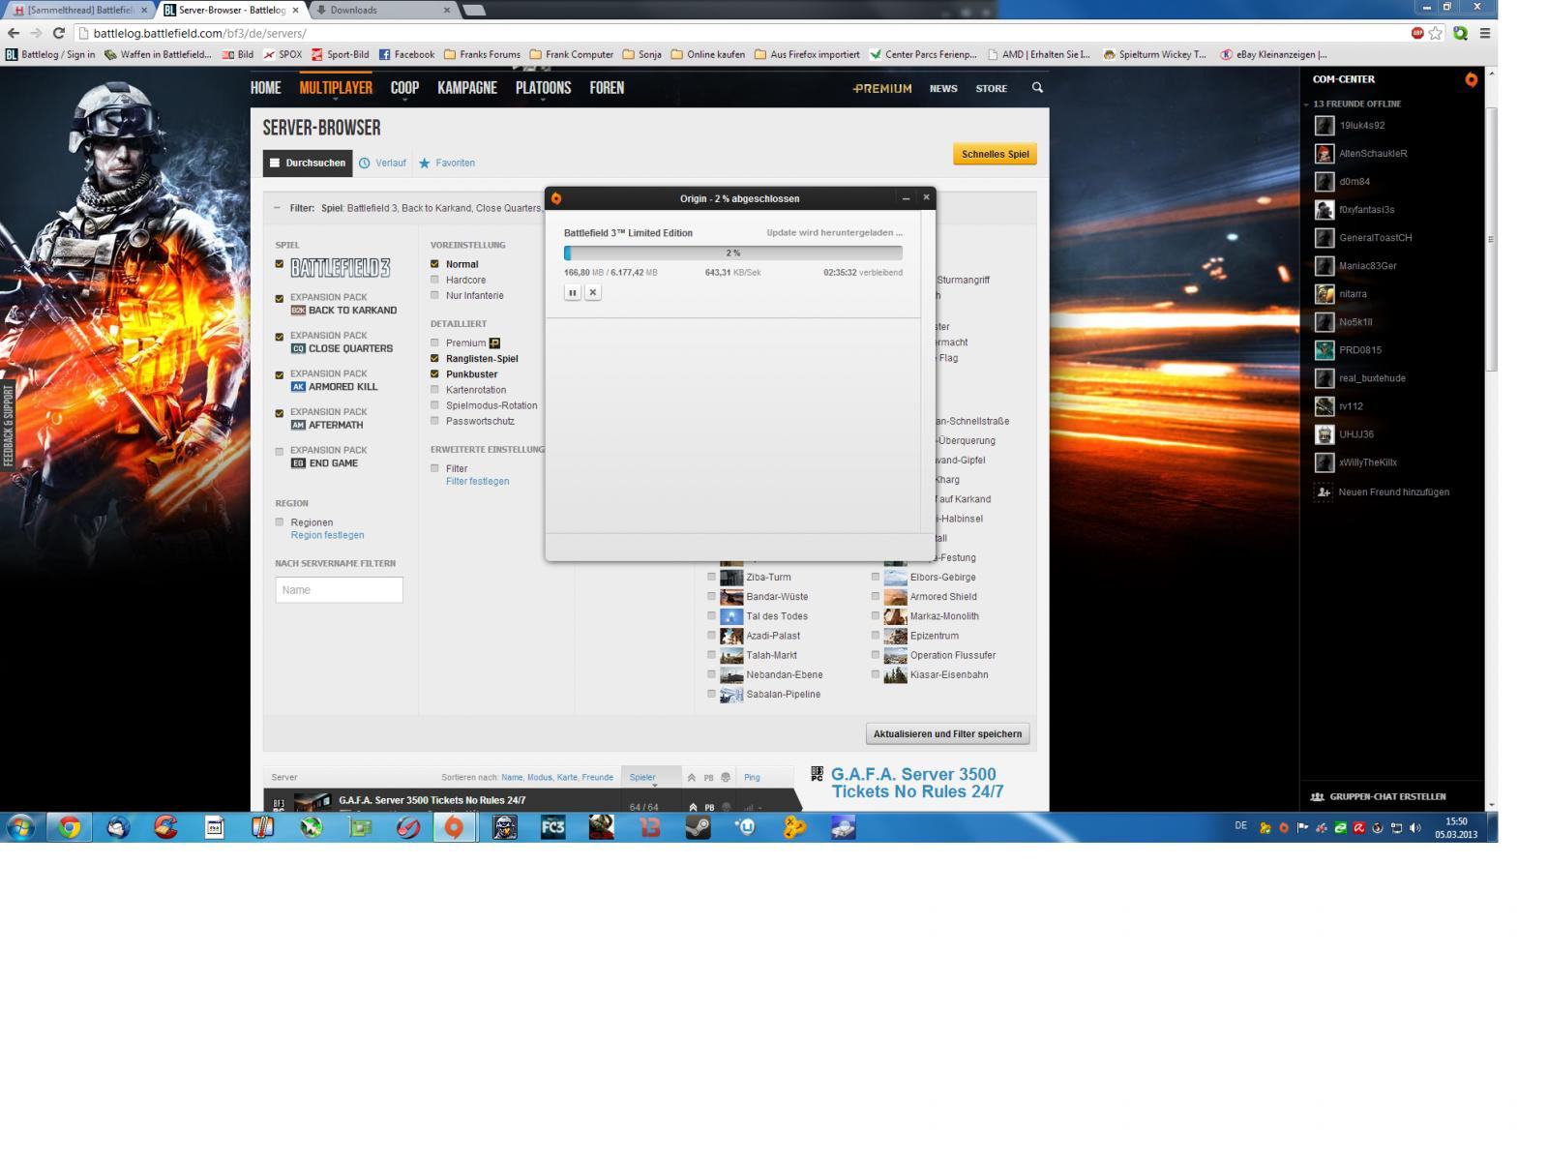The height and width of the screenshot is (1161, 1548).
Task: Click the server name filter input
Action: click(339, 590)
